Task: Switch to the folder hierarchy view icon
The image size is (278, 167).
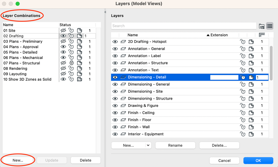Action: [262, 26]
